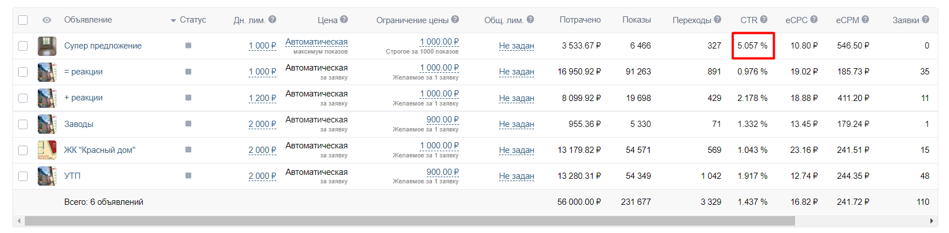Viewport: 949px width, 233px height.
Task: Sort by the Потрачено column header
Action: pos(580,20)
